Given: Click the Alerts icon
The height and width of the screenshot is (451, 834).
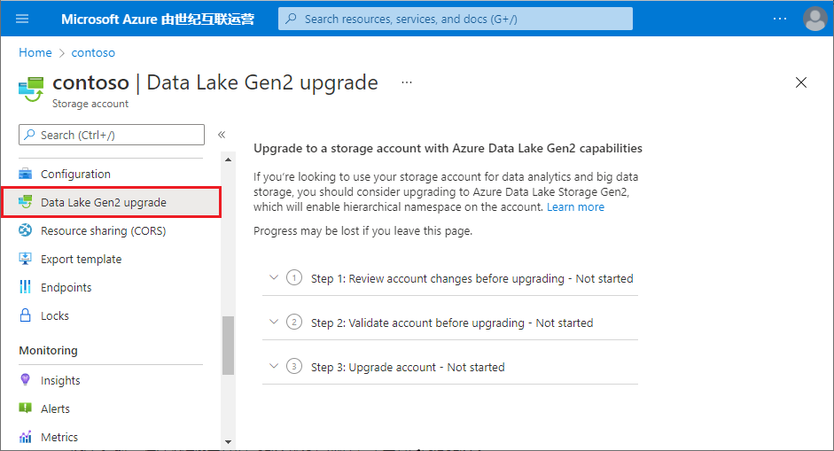Looking at the screenshot, I should (25, 409).
